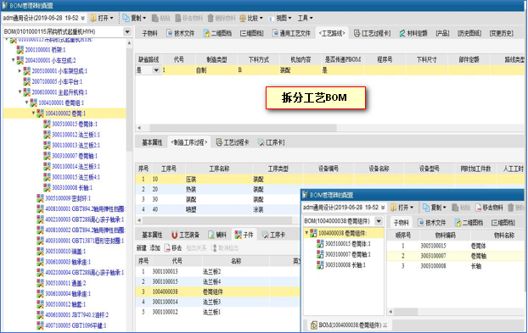Click 复制 in the 卷筒组件 window toolbar

[435, 208]
